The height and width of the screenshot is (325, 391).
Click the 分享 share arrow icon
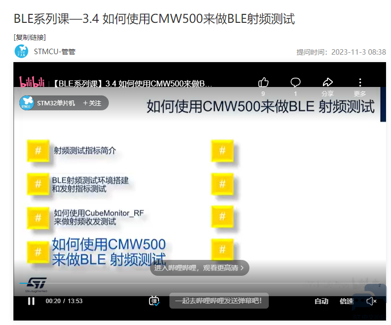coord(328,82)
